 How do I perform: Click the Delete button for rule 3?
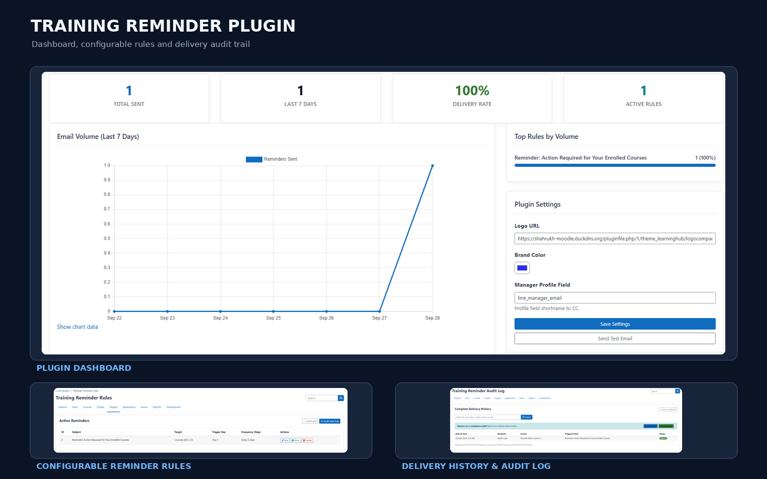pos(307,440)
